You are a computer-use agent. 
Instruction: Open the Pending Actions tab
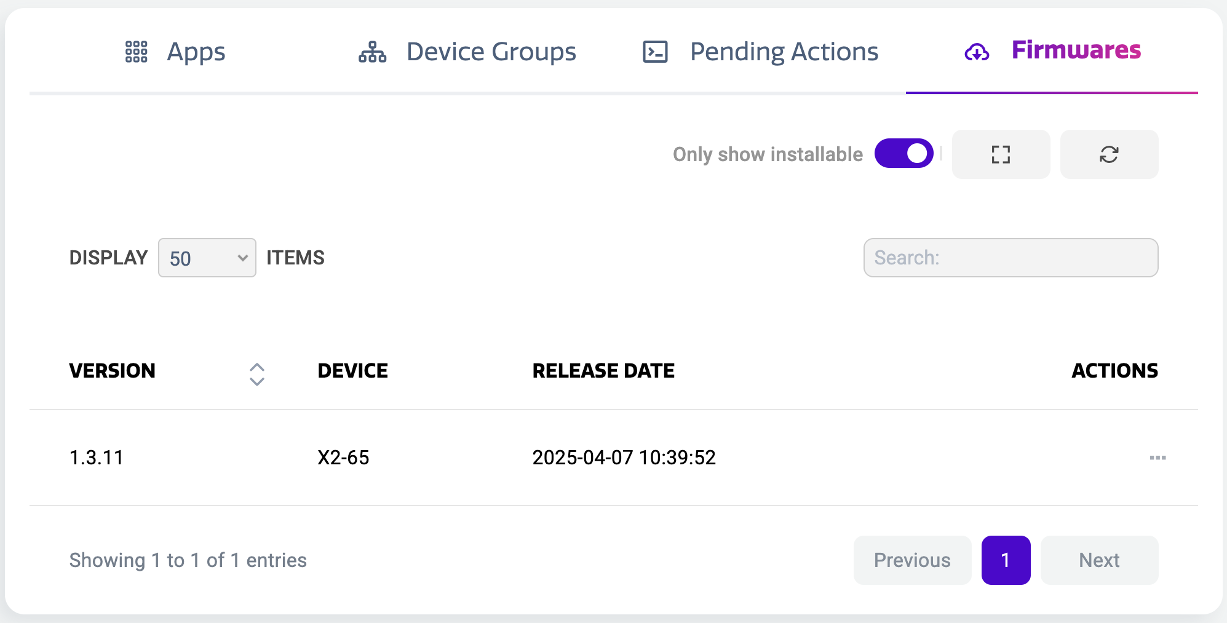pos(784,52)
